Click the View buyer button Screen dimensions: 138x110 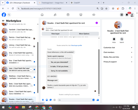[x=55, y=34]
